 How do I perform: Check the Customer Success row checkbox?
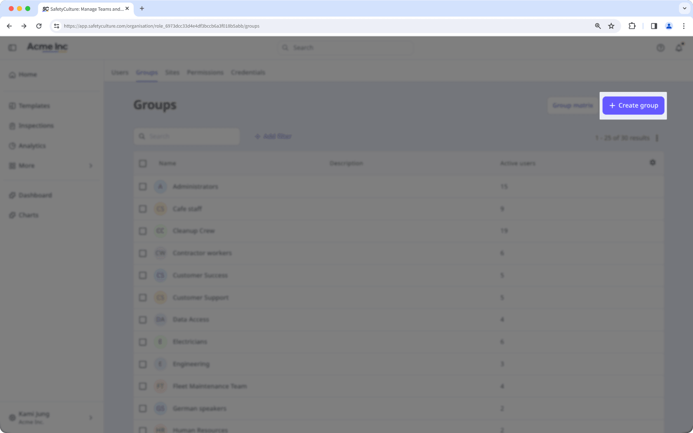click(143, 275)
